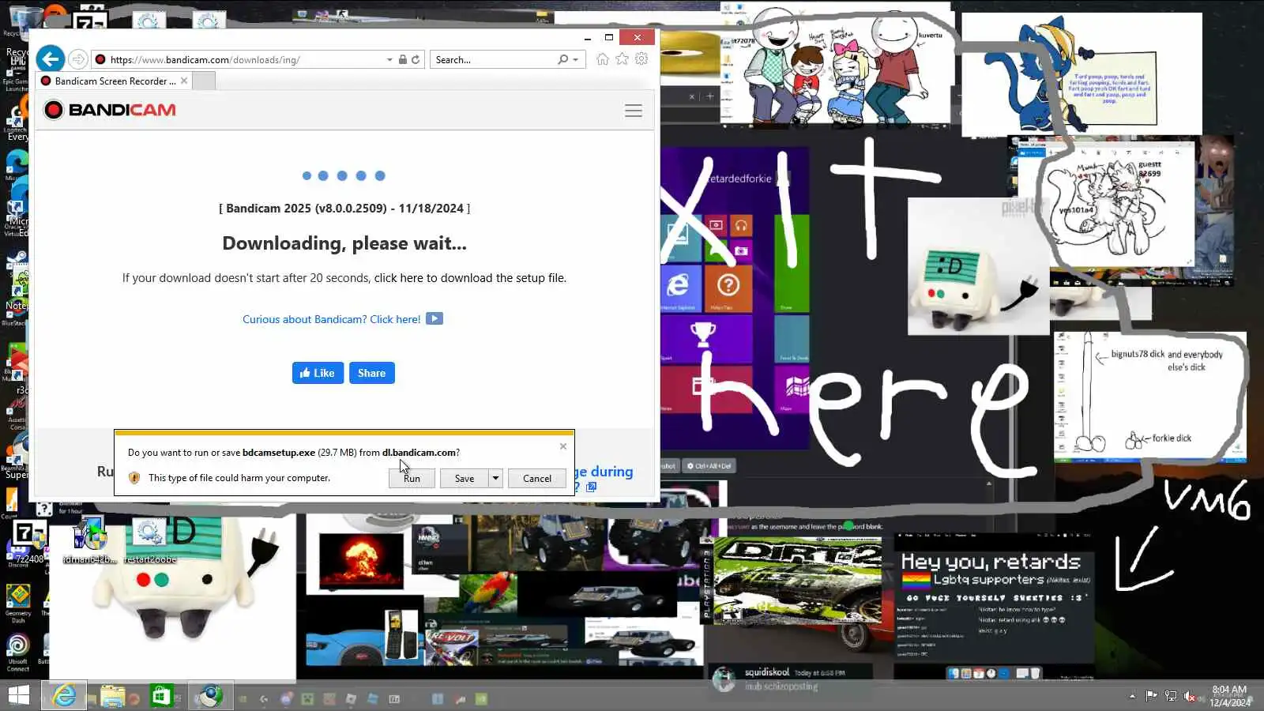This screenshot has height=711, width=1264.
Task: Maximize the Internet Explorer window
Action: pos(609,37)
